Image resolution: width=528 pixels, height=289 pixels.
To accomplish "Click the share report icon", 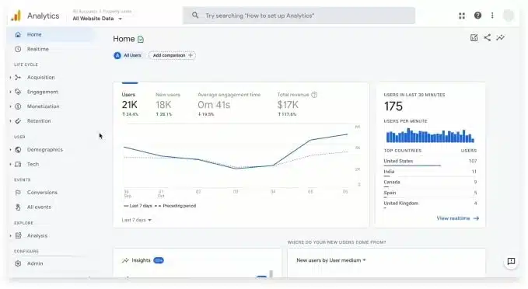I will tap(487, 38).
